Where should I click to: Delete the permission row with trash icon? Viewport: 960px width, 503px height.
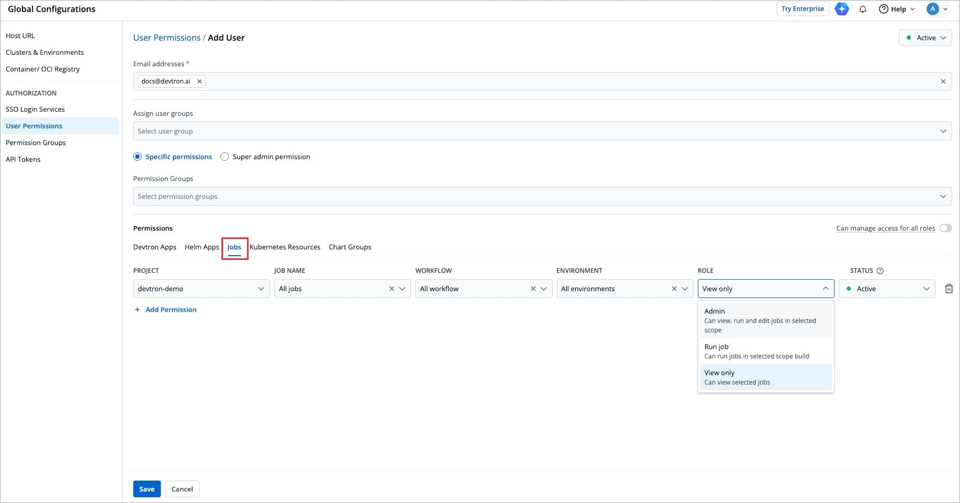pyautogui.click(x=949, y=289)
